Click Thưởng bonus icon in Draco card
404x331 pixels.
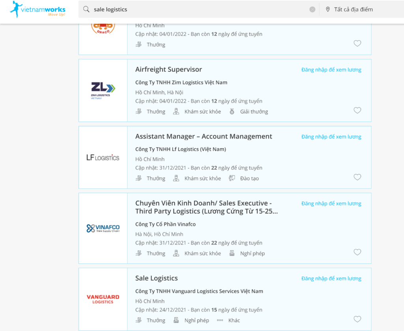click(138, 44)
